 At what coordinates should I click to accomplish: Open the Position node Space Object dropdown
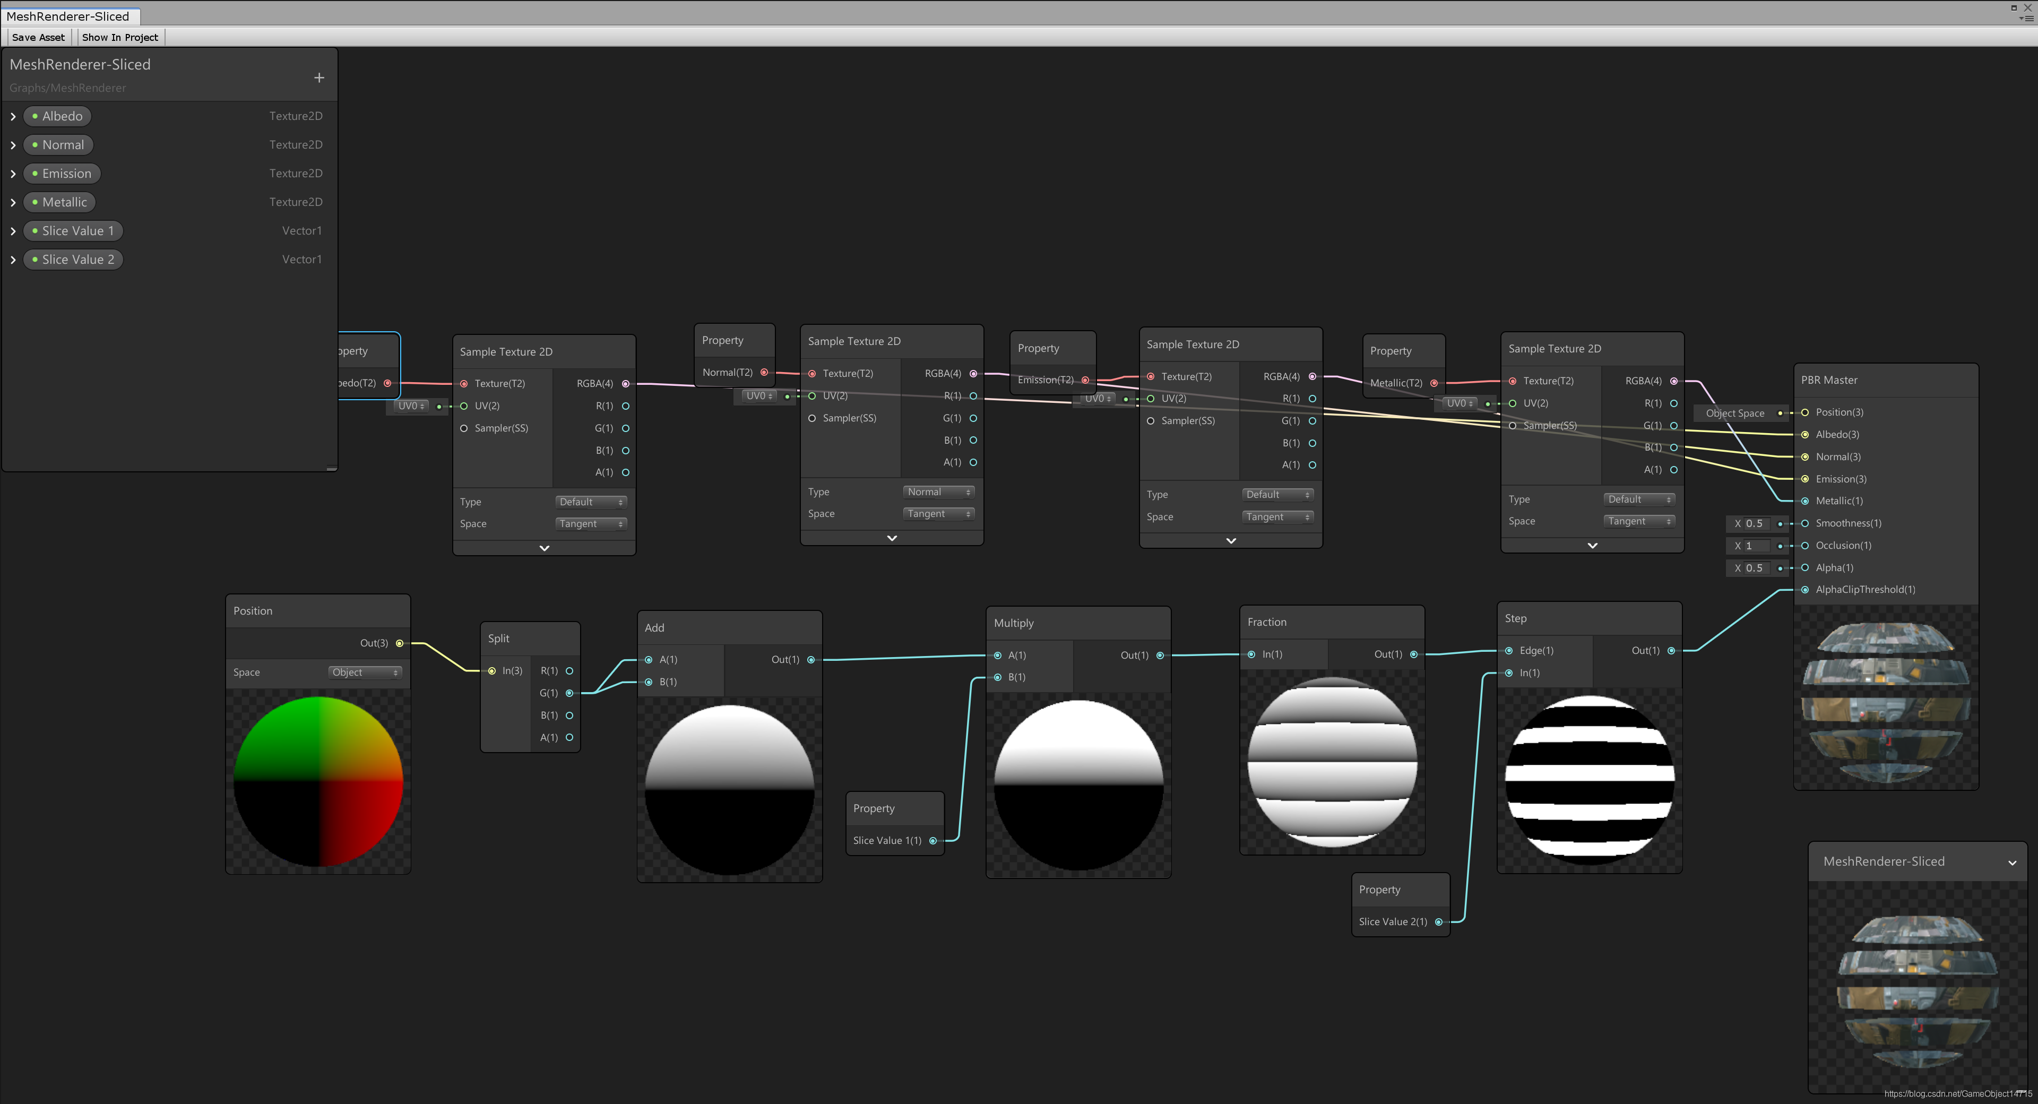[365, 672]
